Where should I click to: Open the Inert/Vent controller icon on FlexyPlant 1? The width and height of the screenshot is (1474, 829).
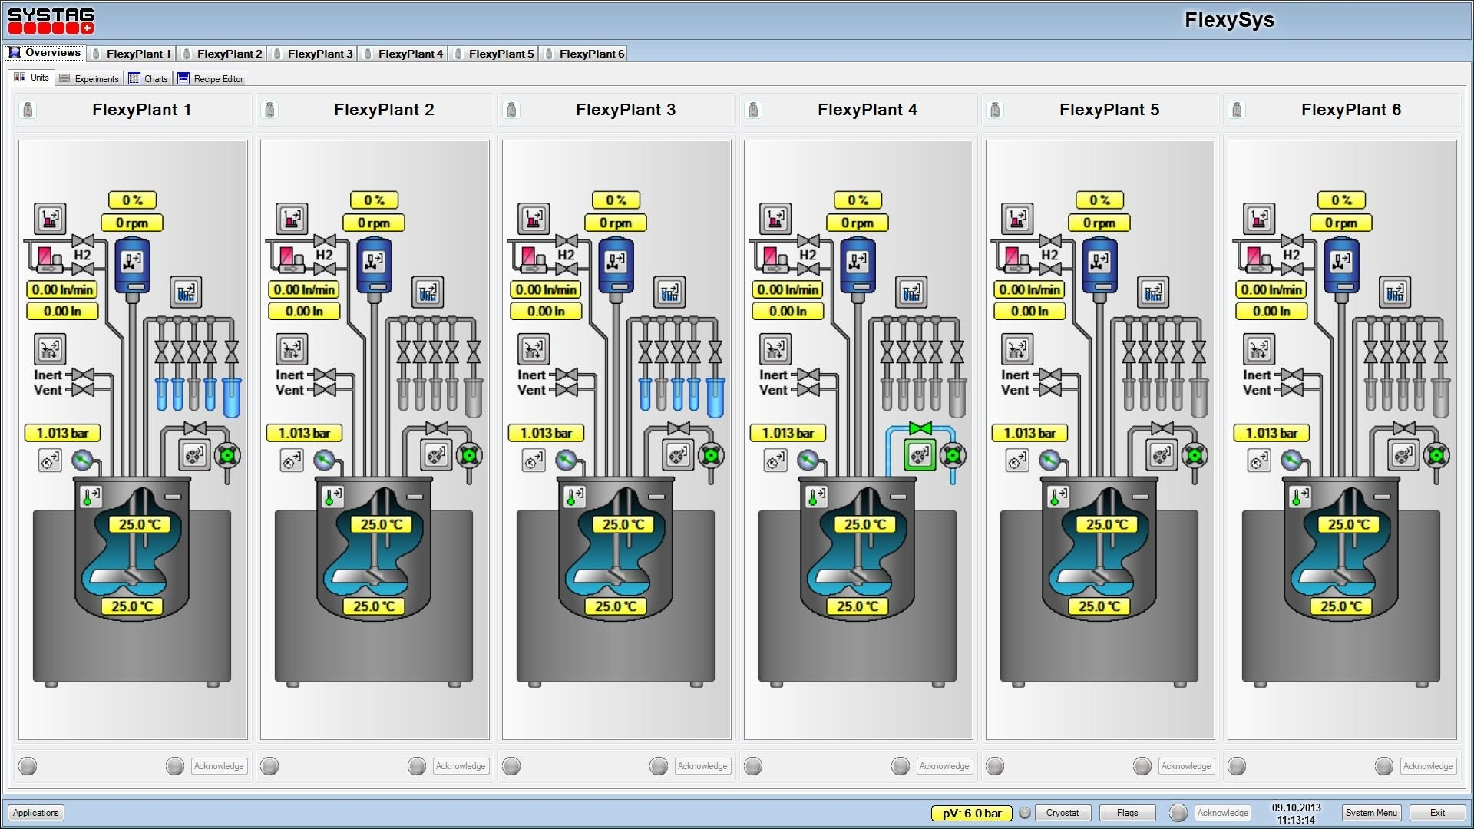pyautogui.click(x=49, y=349)
